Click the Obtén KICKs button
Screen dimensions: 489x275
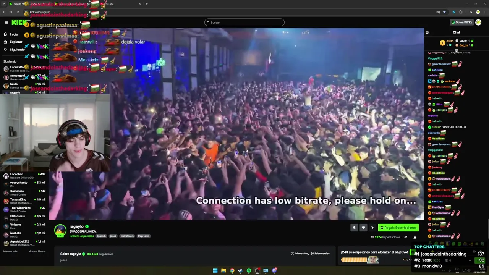461,23
